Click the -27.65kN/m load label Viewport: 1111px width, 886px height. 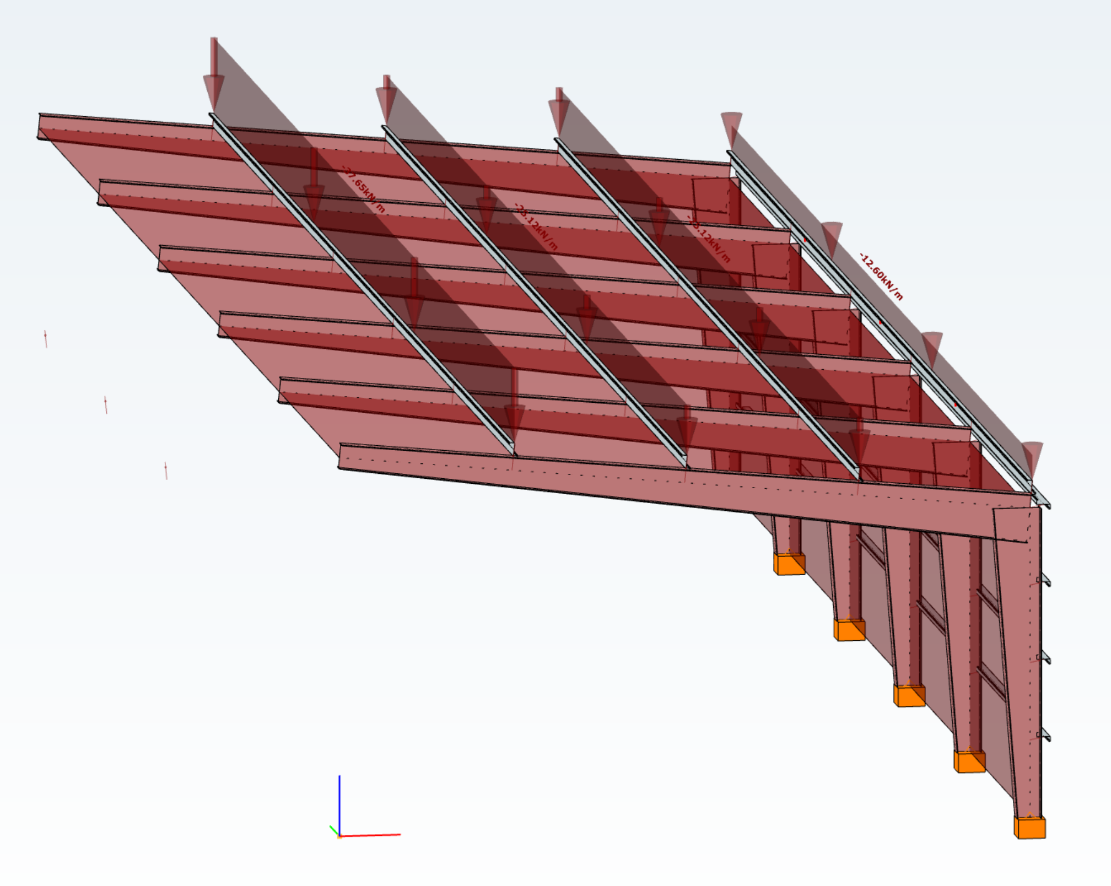[x=363, y=190]
